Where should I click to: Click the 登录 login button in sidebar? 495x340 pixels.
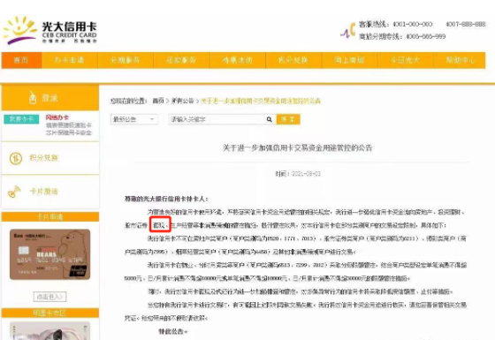point(50,98)
